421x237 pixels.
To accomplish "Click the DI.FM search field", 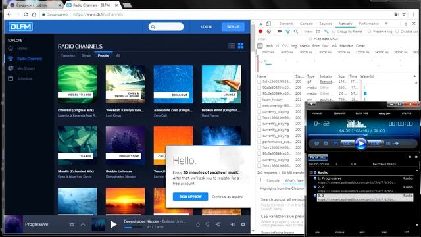I will coord(166,26).
